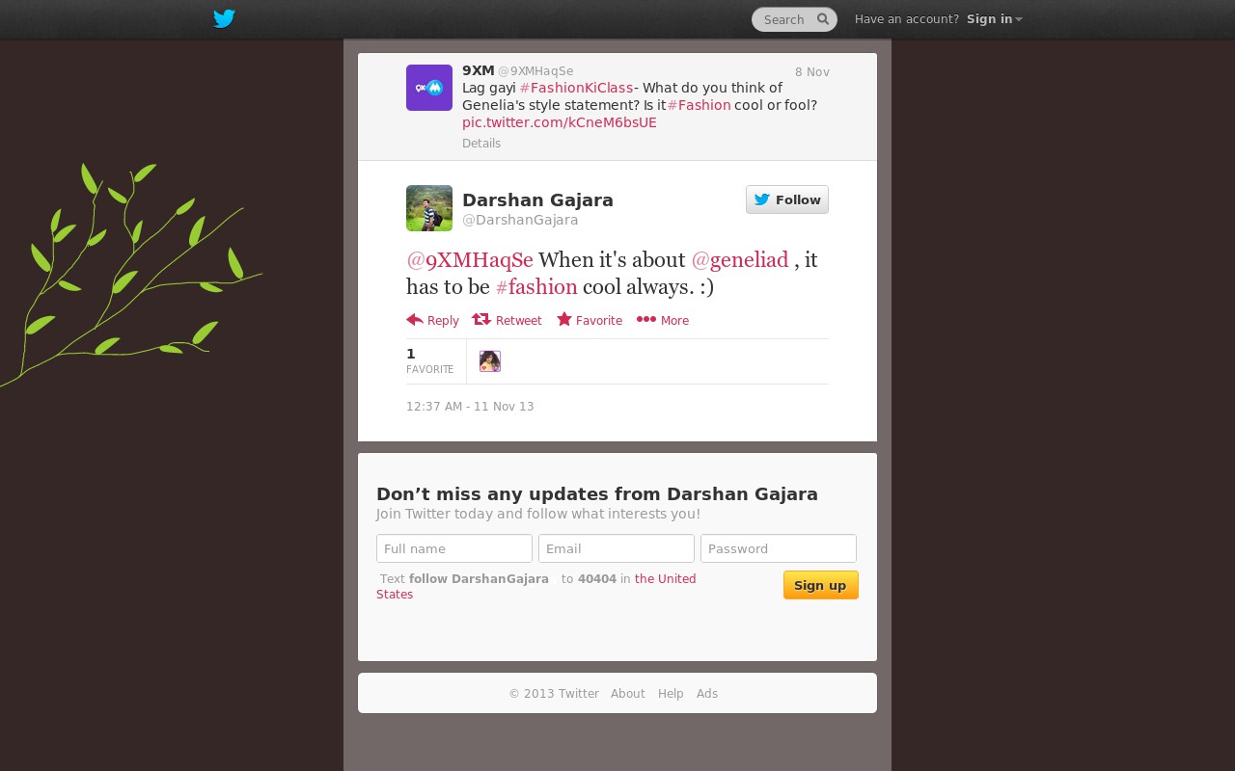Open Darshan Gajara's profile photo

(x=429, y=208)
